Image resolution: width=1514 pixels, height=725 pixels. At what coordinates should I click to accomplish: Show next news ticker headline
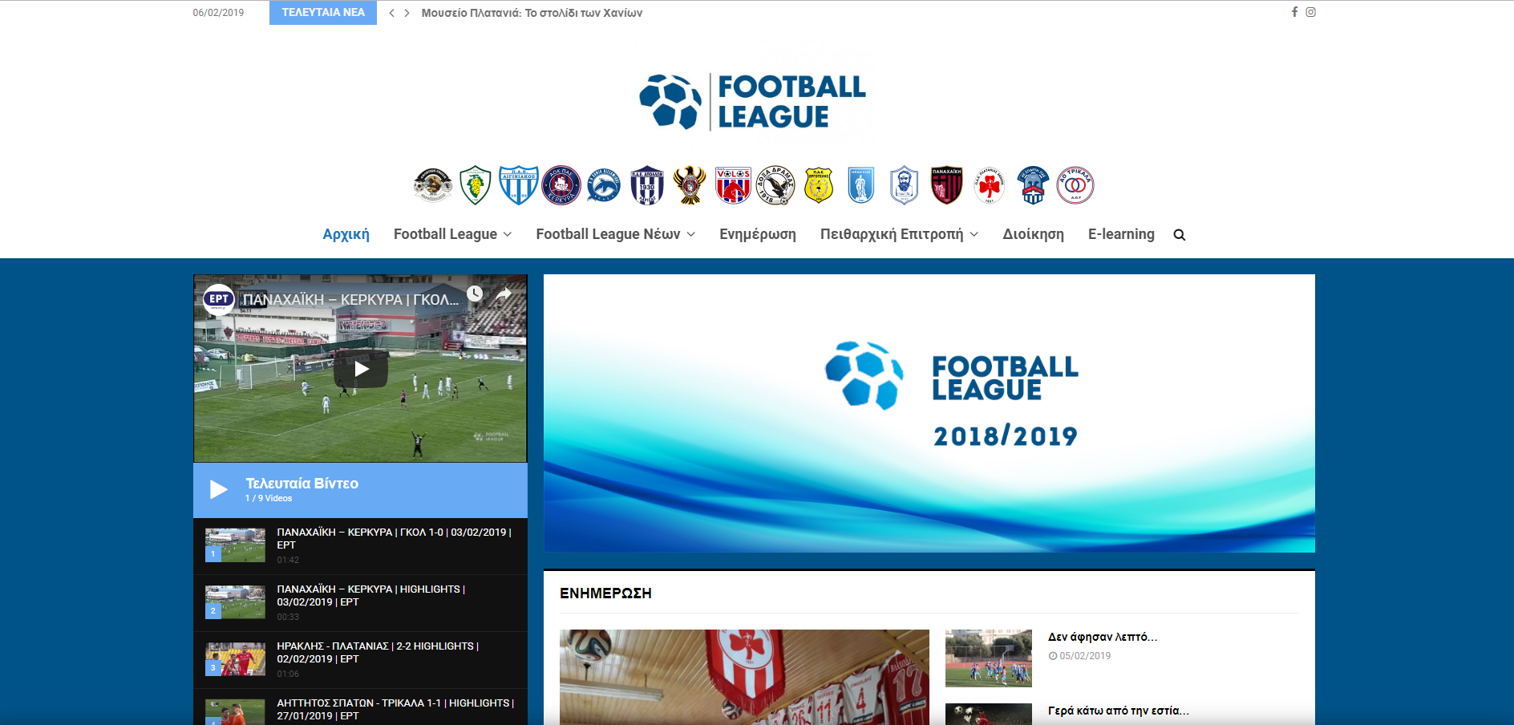407,13
